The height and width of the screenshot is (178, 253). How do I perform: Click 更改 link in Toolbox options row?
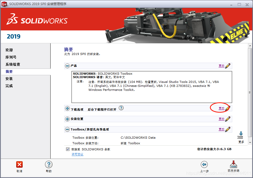pos(222,129)
